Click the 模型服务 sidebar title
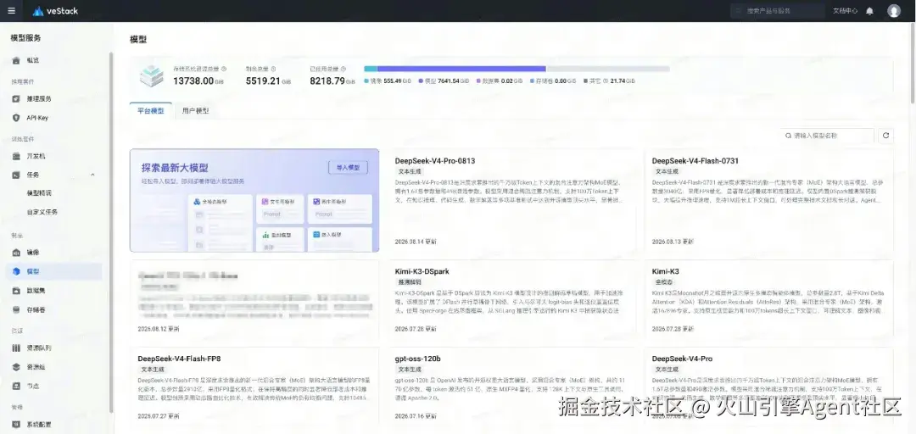Image resolution: width=916 pixels, height=434 pixels. [x=25, y=38]
